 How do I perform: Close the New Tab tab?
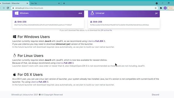(59, 3)
